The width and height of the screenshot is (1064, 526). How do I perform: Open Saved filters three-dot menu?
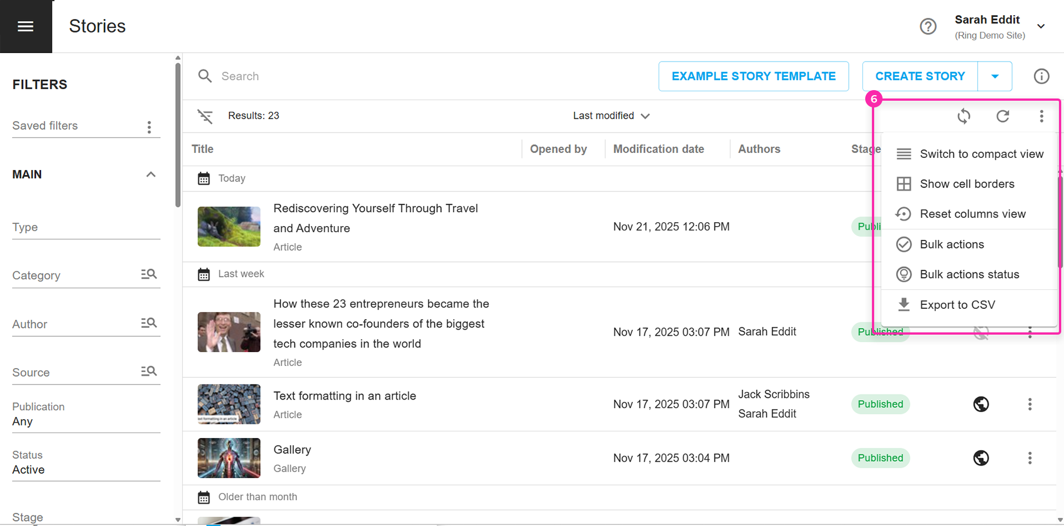[x=149, y=127]
